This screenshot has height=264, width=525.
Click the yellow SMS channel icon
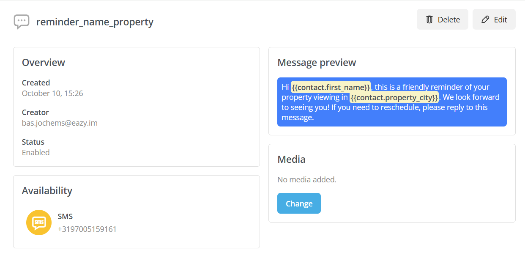(x=39, y=223)
